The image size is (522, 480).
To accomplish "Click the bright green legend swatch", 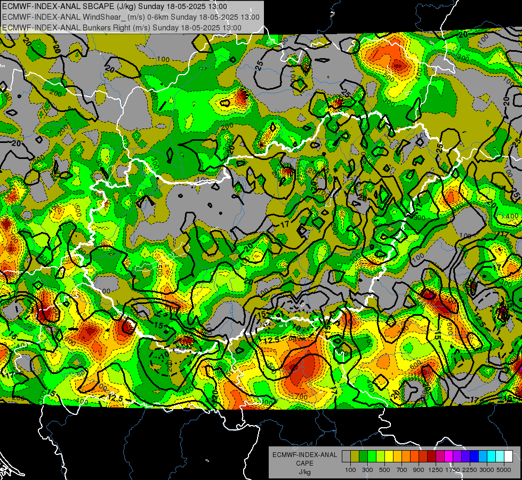I will pos(372,457).
